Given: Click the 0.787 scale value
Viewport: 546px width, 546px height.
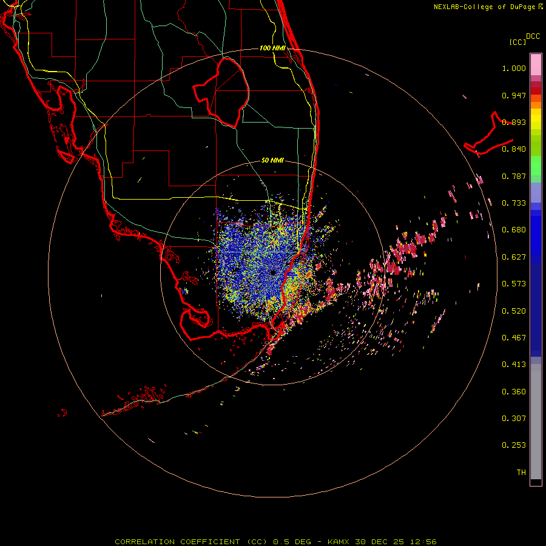Looking at the screenshot, I should (514, 176).
